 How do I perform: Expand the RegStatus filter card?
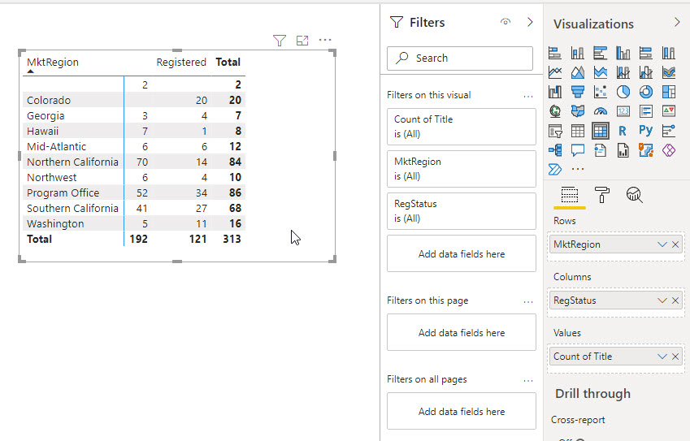pos(461,211)
